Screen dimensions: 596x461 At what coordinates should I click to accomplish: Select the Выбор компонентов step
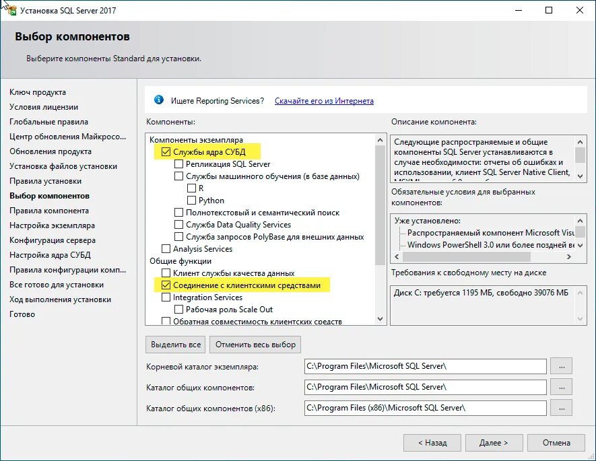coord(49,196)
